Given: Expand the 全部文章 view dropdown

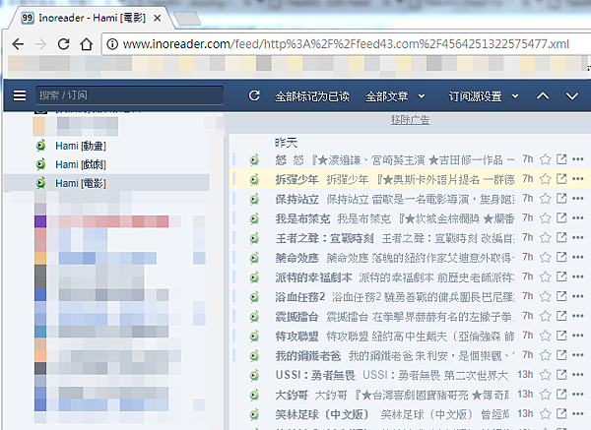Looking at the screenshot, I should point(395,96).
